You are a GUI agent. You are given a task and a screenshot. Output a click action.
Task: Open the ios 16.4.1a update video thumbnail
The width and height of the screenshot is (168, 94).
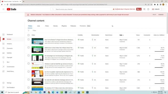point(37,74)
